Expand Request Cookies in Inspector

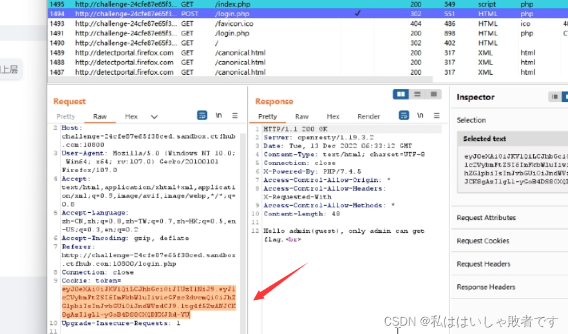tap(509, 241)
